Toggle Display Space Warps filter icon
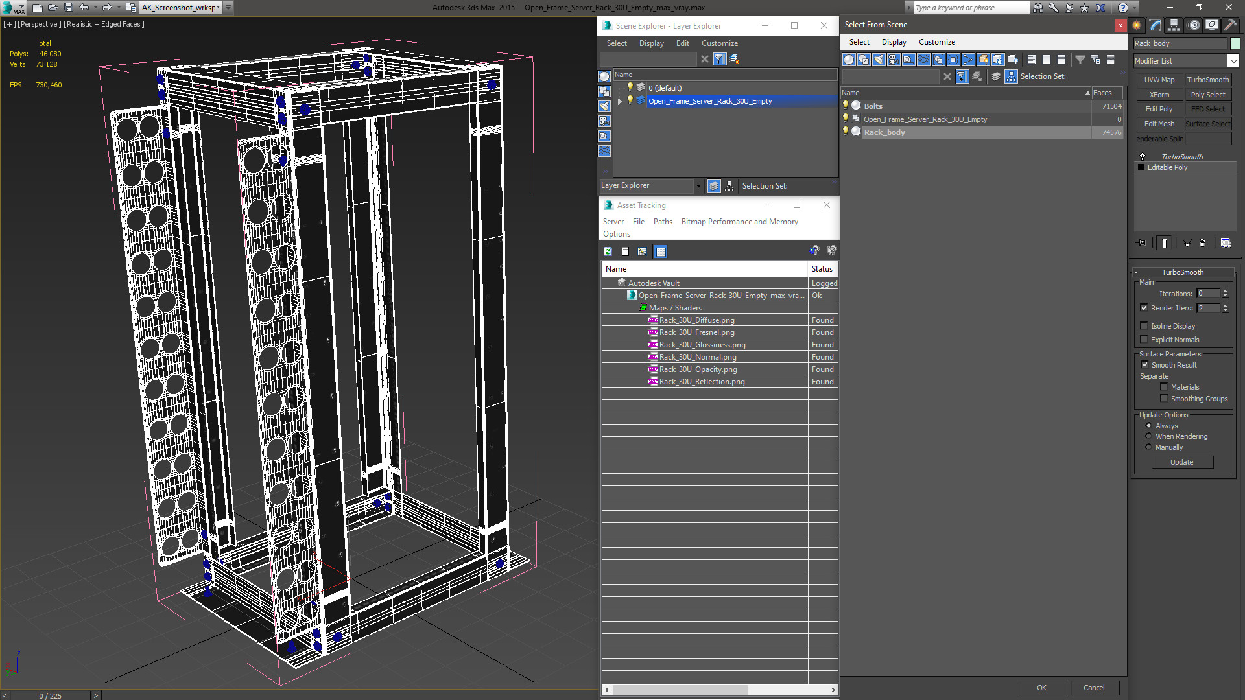Viewport: 1245px width, 700px height. point(923,60)
